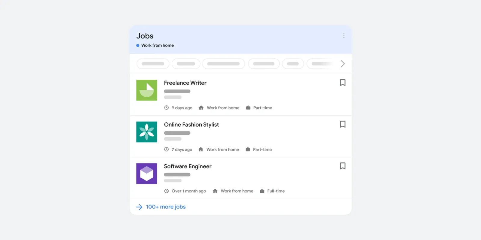Bookmark the Freelance Writer job
This screenshot has width=481, height=240.
point(342,82)
